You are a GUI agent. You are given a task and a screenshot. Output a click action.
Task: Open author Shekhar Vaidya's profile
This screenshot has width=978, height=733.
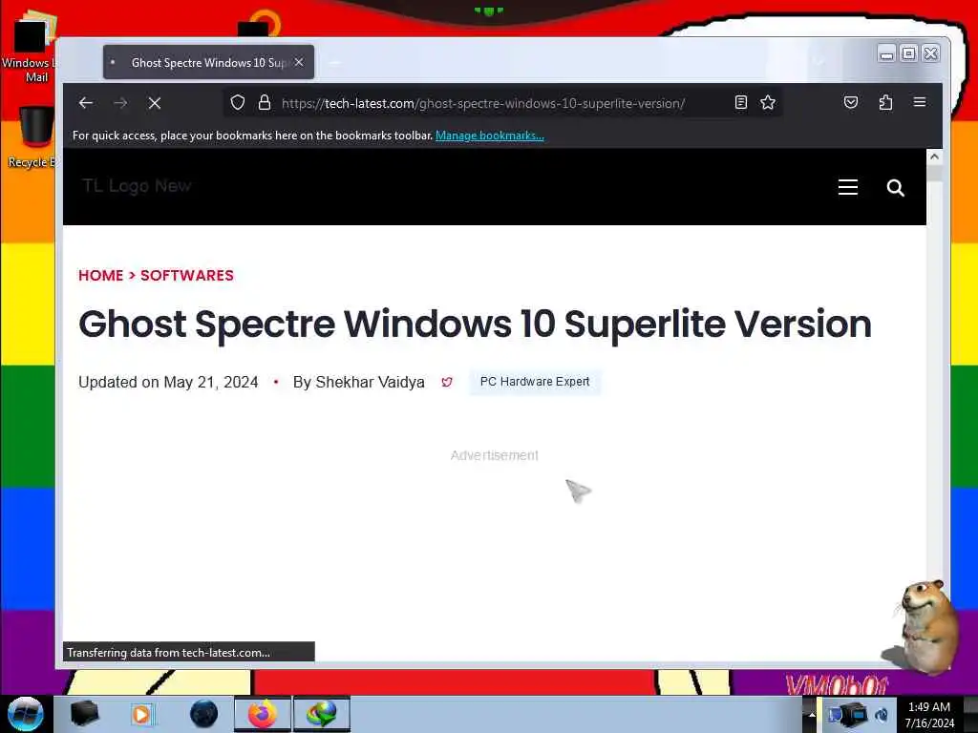pyautogui.click(x=370, y=382)
